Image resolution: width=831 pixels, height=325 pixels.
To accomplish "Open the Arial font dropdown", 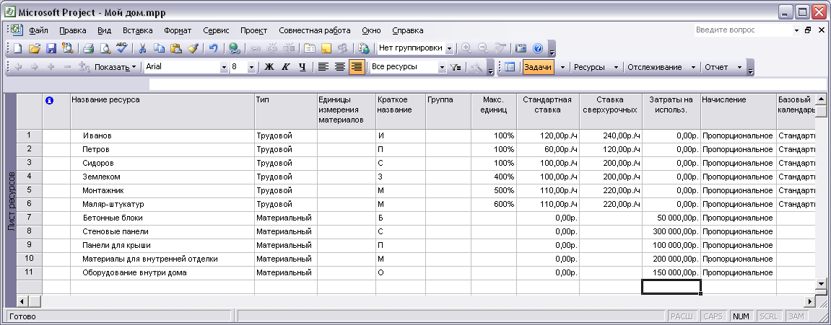I will click(x=224, y=67).
